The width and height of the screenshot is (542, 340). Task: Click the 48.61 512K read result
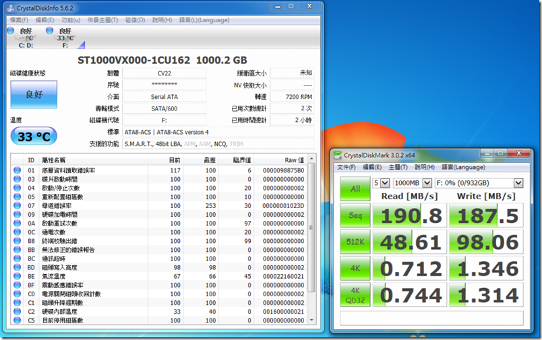pyautogui.click(x=410, y=242)
